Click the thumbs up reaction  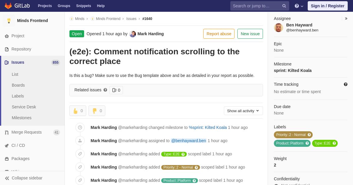click(78, 111)
